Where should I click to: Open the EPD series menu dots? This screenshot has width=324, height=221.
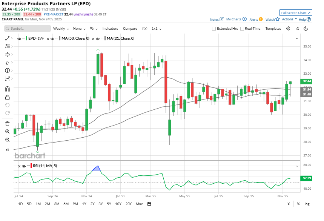(x=23, y=38)
